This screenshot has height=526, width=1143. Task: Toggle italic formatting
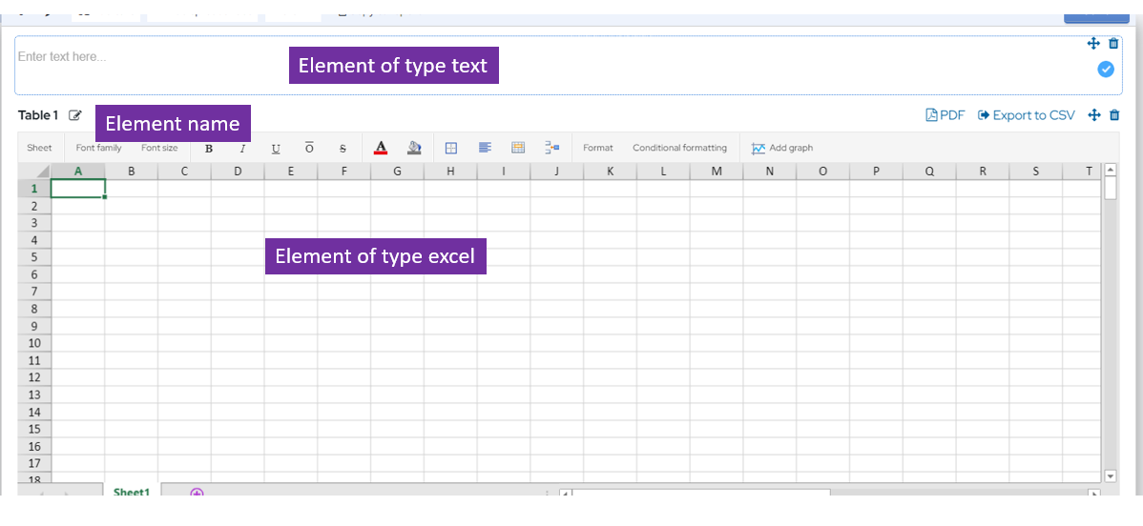[x=242, y=149]
